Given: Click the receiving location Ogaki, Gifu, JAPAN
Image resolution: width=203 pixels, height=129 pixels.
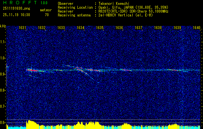Looking at the screenshot, I should (116, 7).
